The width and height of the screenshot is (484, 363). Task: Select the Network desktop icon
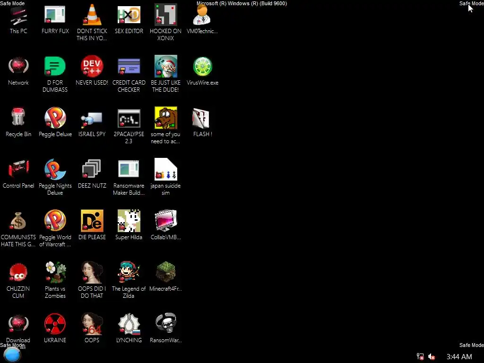click(x=18, y=66)
